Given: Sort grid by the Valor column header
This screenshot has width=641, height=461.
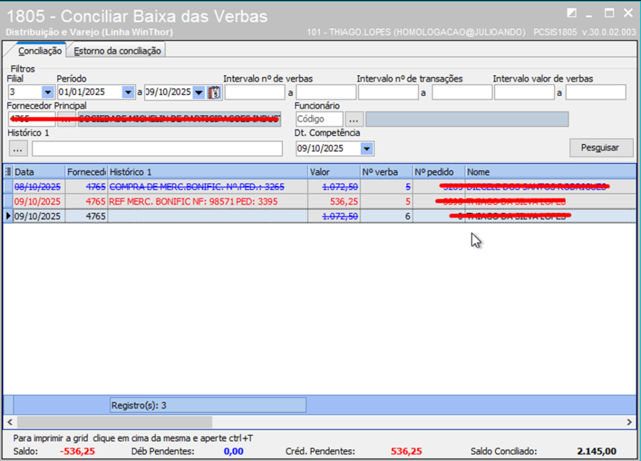Looking at the screenshot, I should click(x=333, y=172).
